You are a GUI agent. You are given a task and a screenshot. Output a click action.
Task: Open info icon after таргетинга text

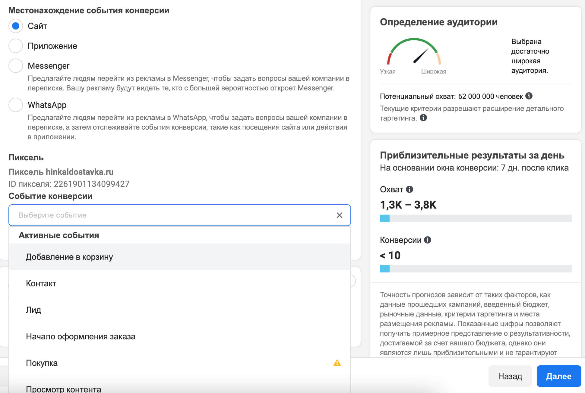tap(423, 118)
